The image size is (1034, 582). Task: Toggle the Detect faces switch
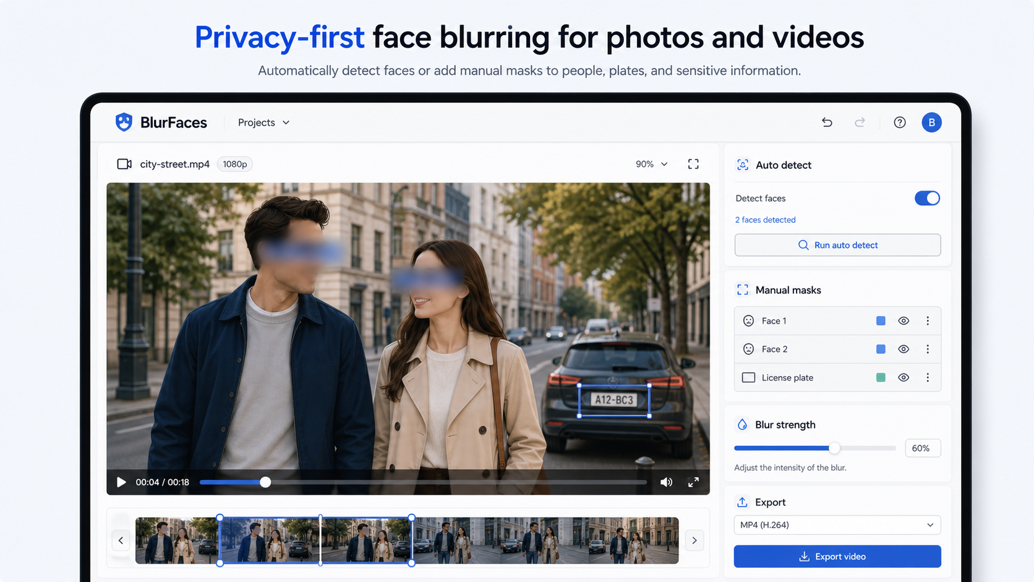(927, 198)
